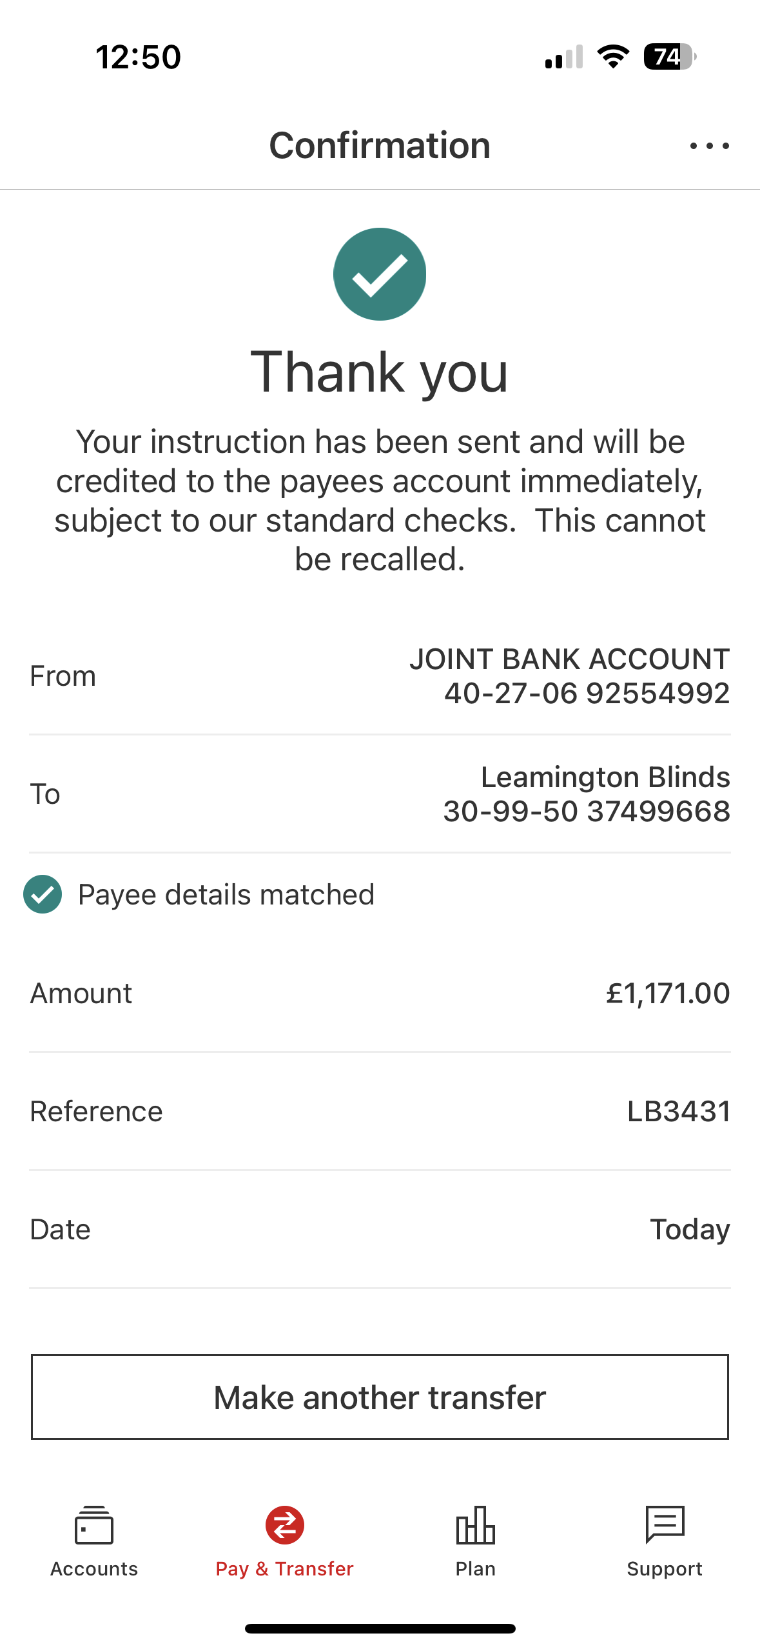760x1649 pixels.
Task: Open the Plan bar chart icon
Action: tap(475, 1525)
